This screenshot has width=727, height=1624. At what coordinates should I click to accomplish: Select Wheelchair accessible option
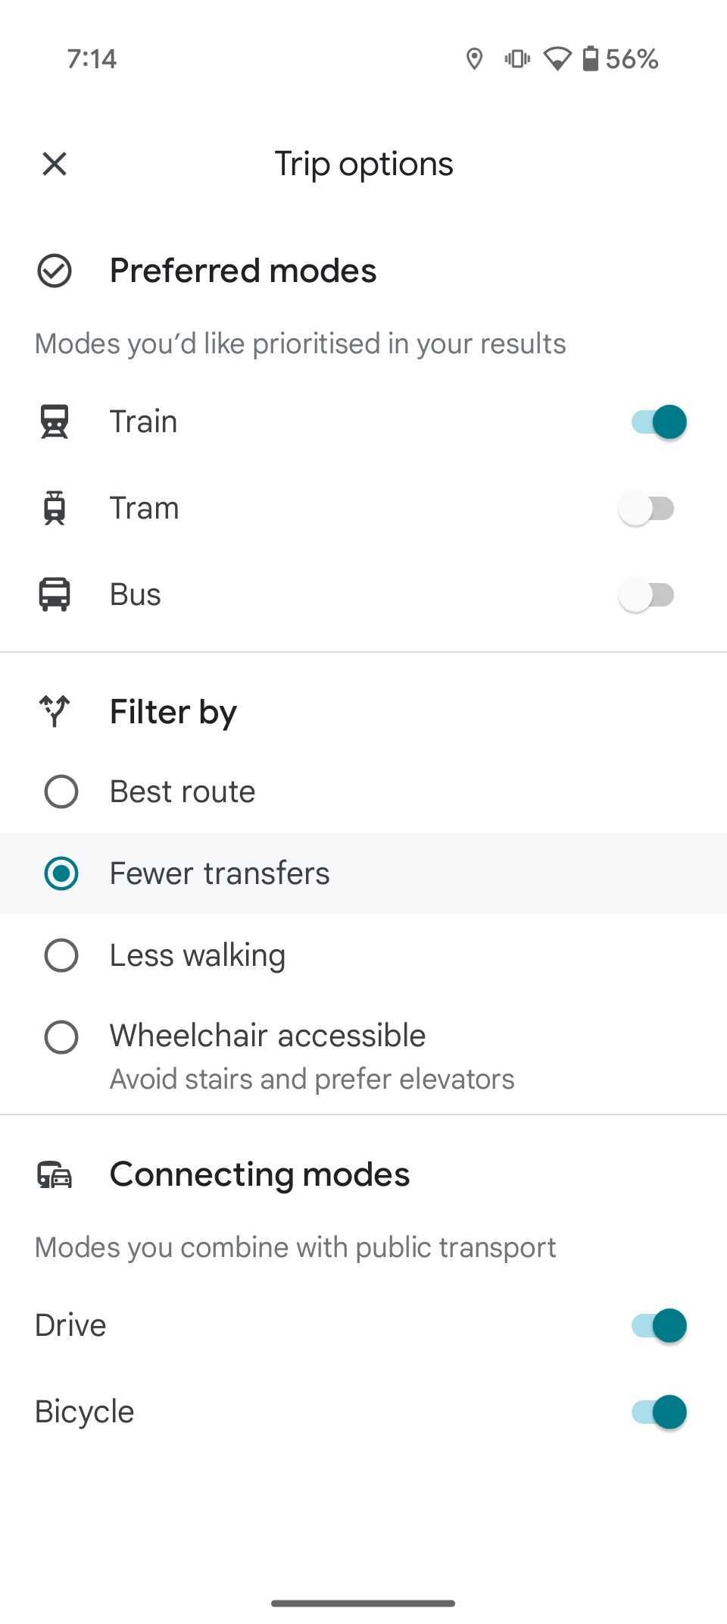tap(363, 1055)
